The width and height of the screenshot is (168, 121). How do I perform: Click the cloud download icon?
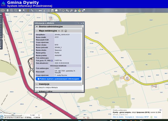click(x=63, y=10)
